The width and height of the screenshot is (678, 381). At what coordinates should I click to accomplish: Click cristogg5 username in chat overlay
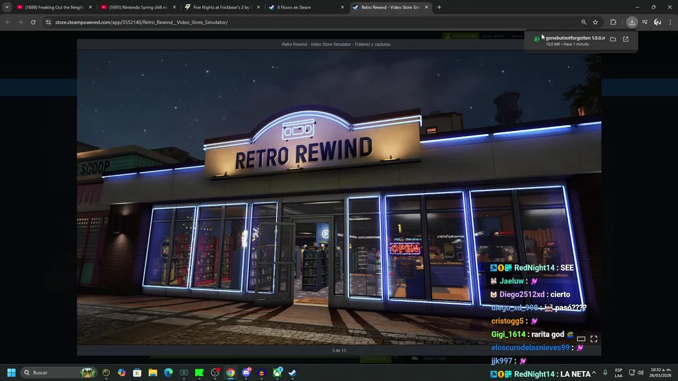point(507,321)
